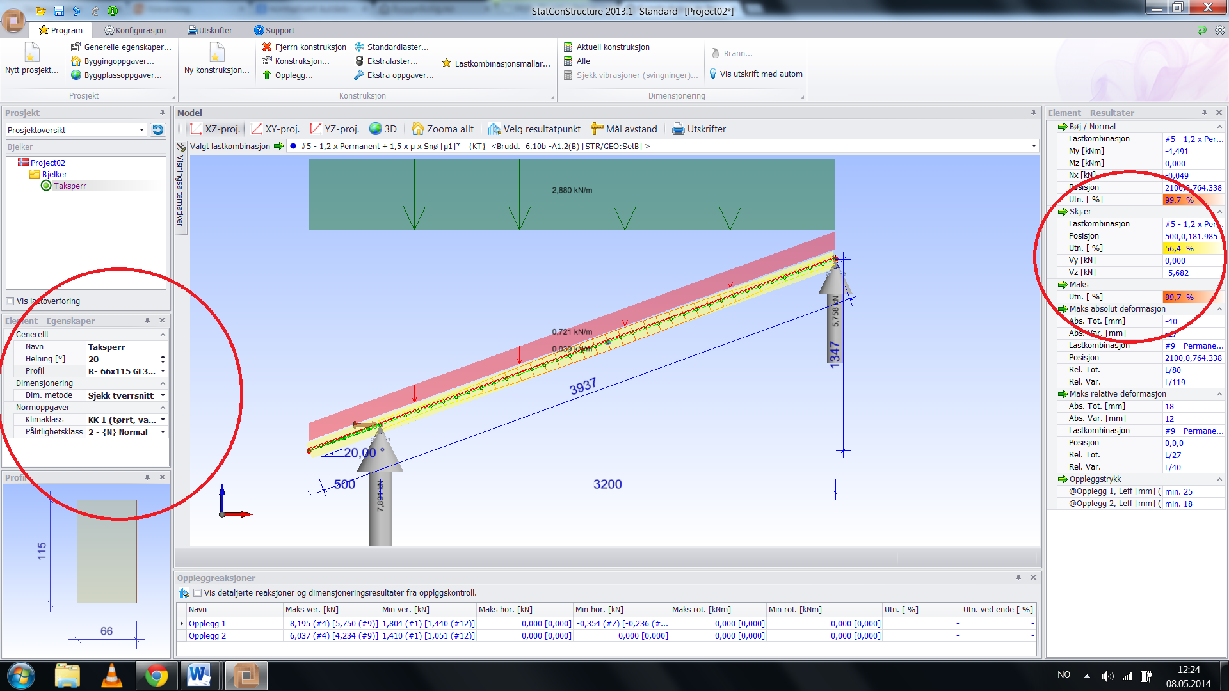This screenshot has height=691, width=1229.
Task: Toggle Vis utskrift med autom option
Action: click(x=755, y=74)
